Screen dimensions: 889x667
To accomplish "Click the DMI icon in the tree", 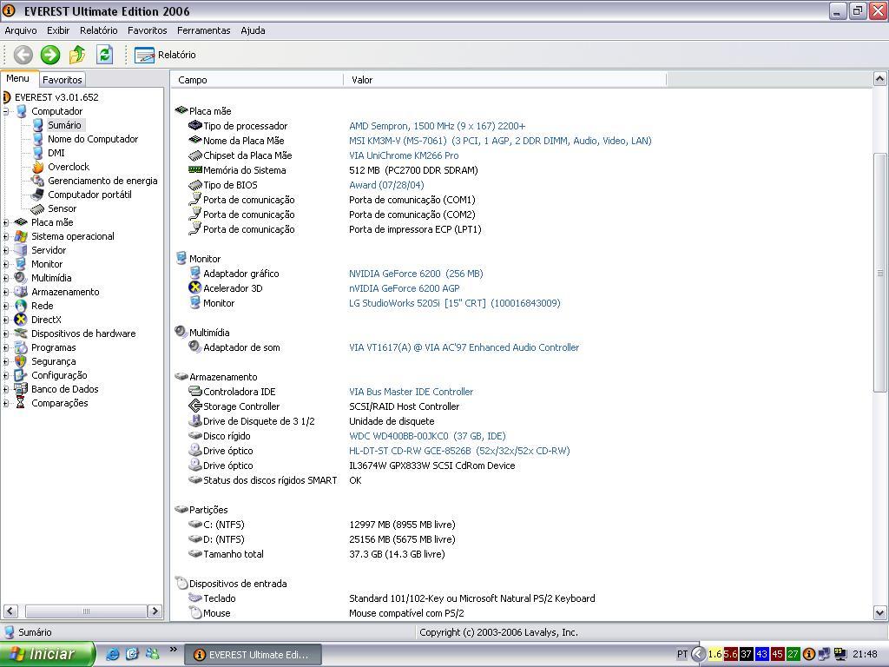I will 37,153.
